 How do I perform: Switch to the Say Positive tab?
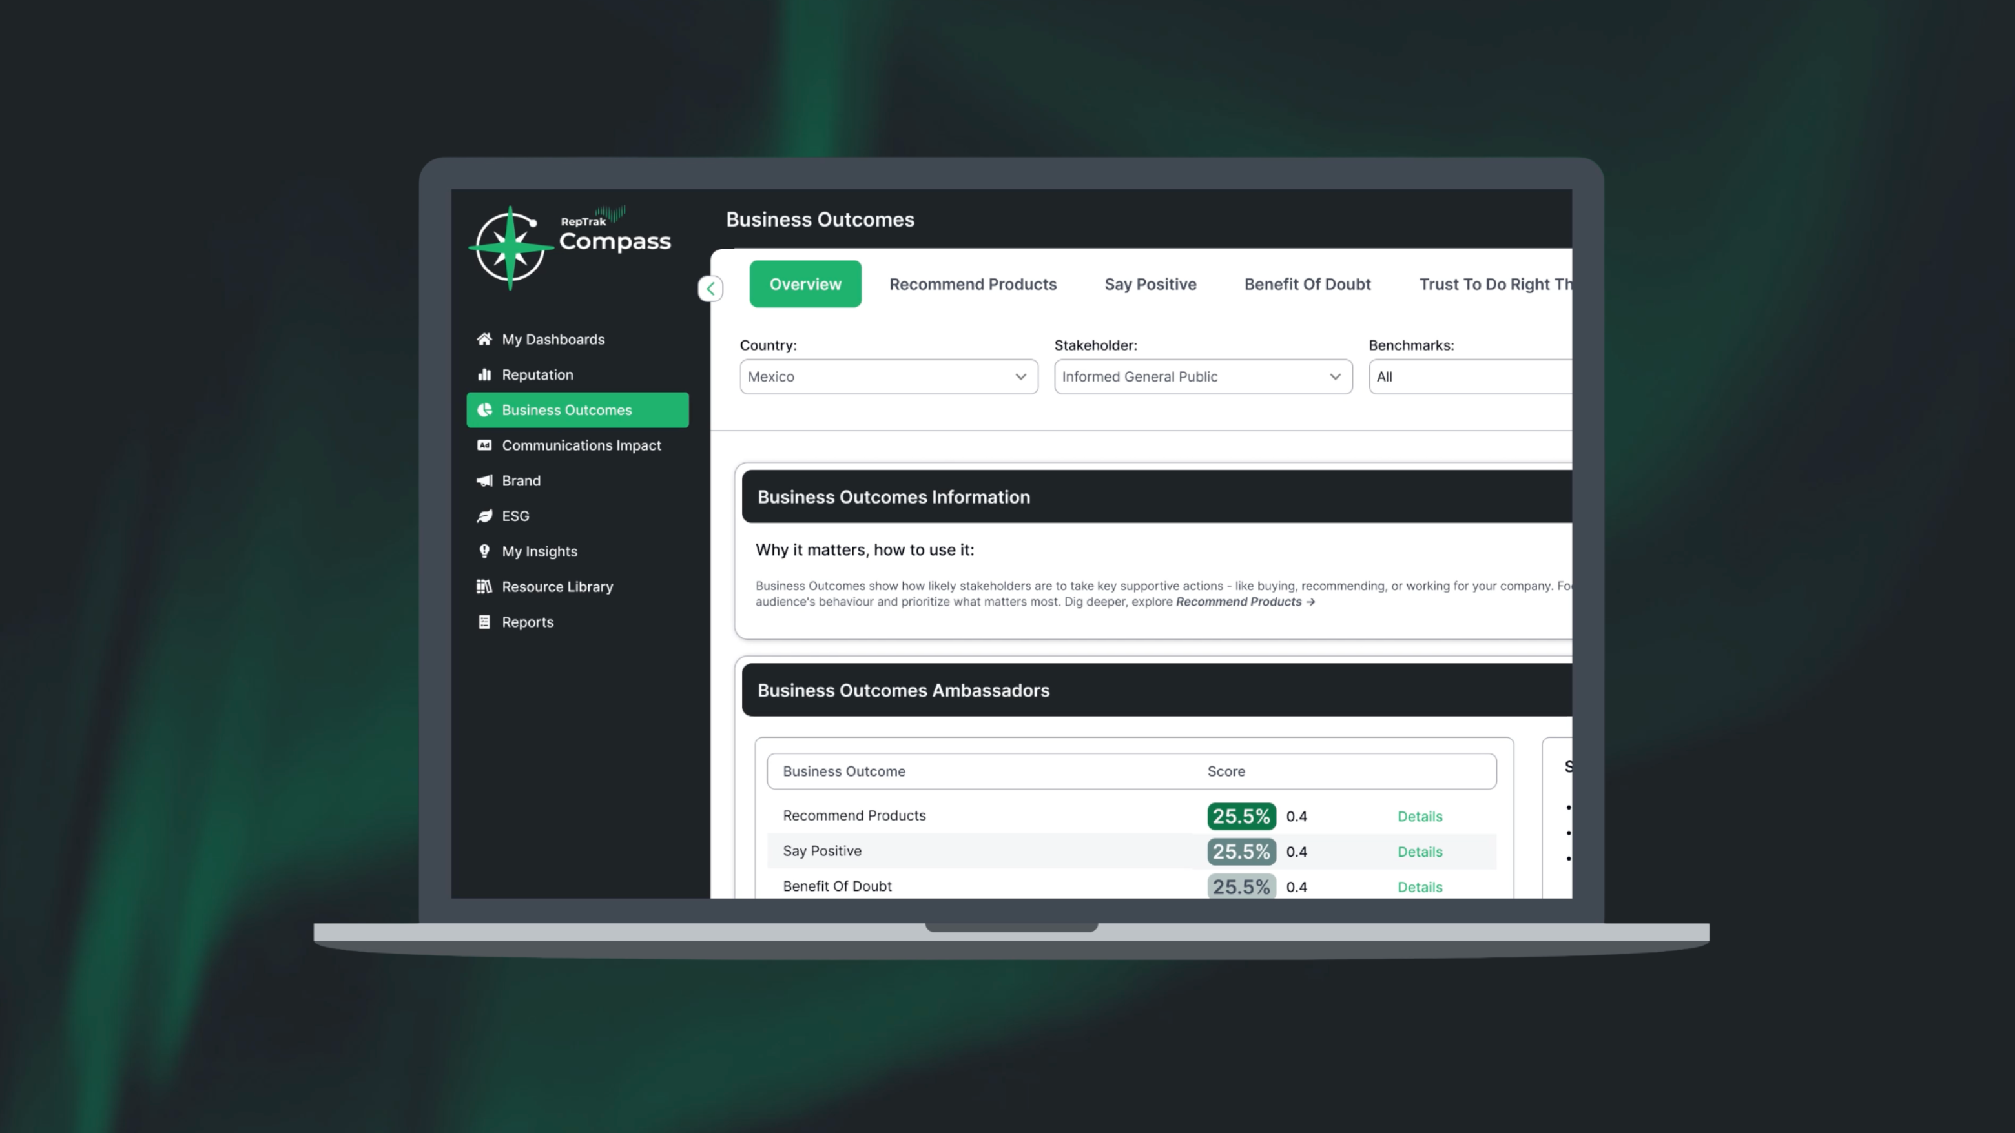[x=1150, y=285]
